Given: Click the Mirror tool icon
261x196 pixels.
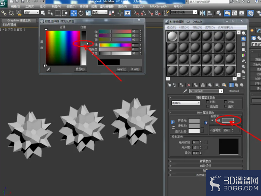Looking at the screenshot, I should tap(203, 13).
